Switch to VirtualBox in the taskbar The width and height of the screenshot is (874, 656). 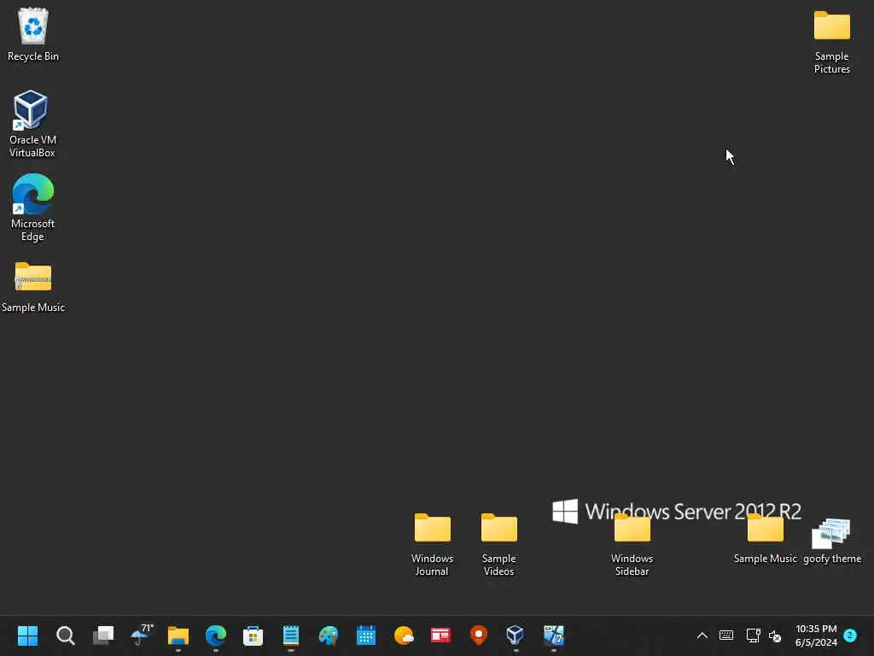(515, 635)
